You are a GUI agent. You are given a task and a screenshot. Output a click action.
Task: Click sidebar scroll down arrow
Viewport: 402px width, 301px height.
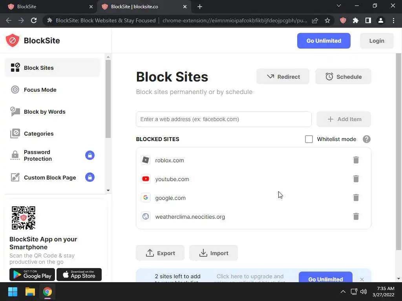point(108,190)
